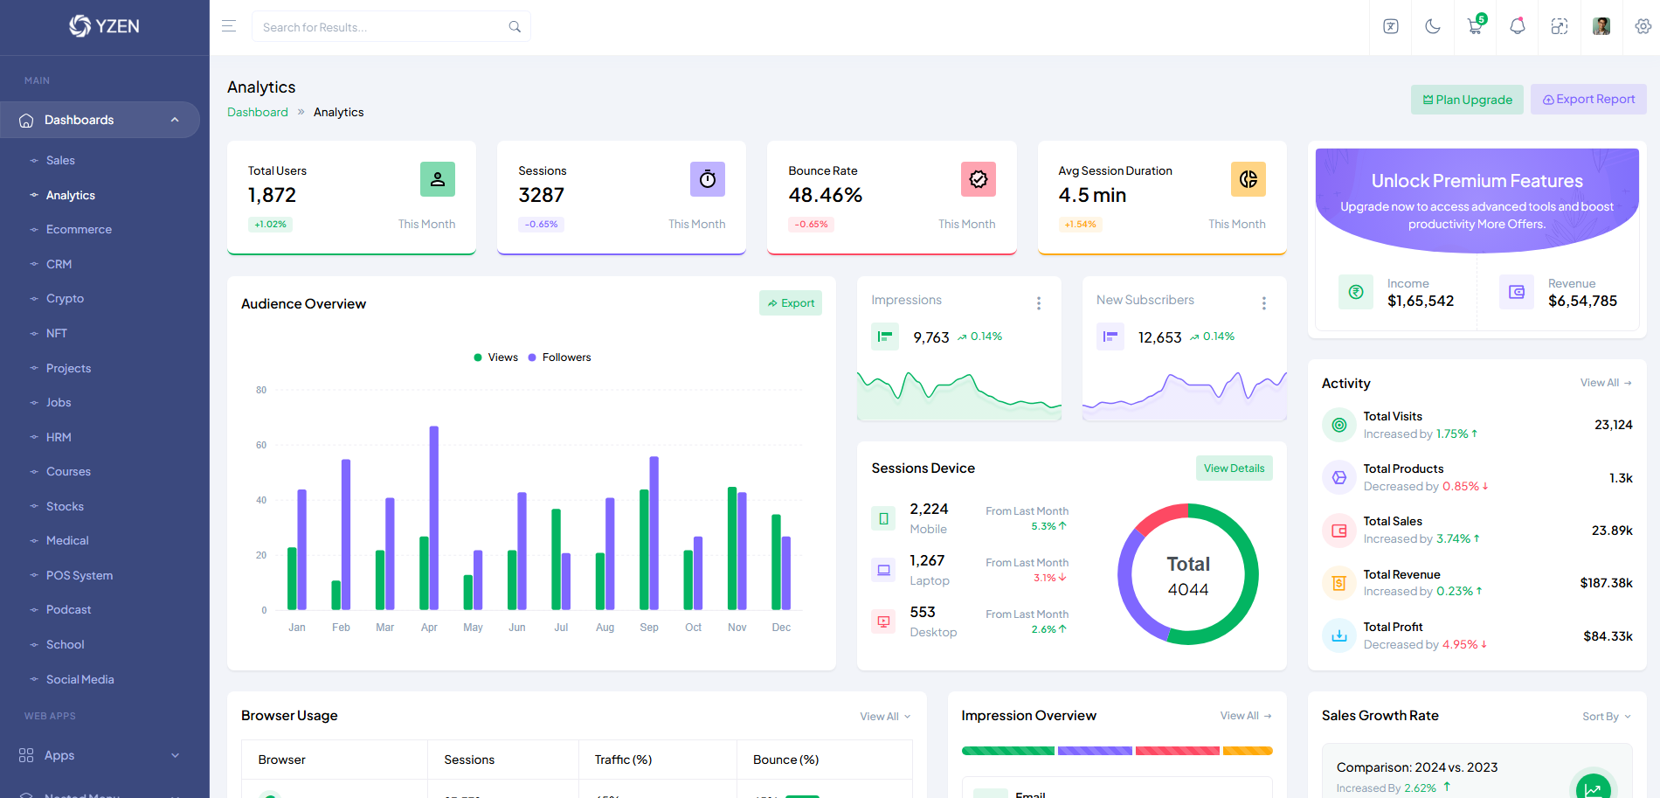This screenshot has height=798, width=1660.
Task: Click the YZEN logo
Action: tap(104, 26)
